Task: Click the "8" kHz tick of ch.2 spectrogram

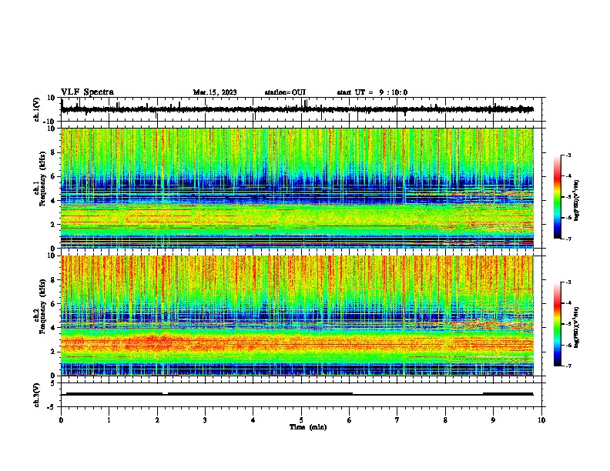Action: 53,280
